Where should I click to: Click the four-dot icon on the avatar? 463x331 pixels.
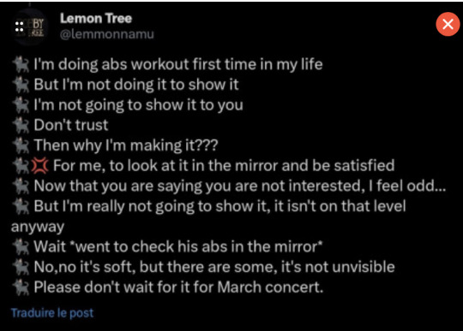coord(20,27)
